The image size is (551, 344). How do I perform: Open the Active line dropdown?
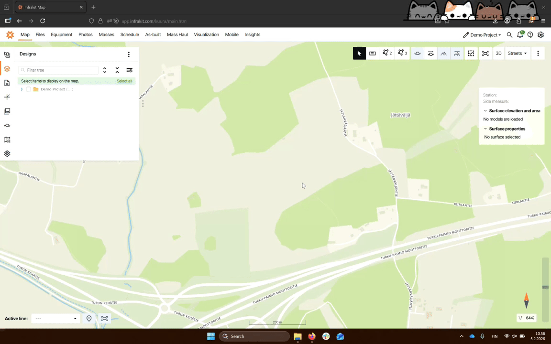coord(55,319)
